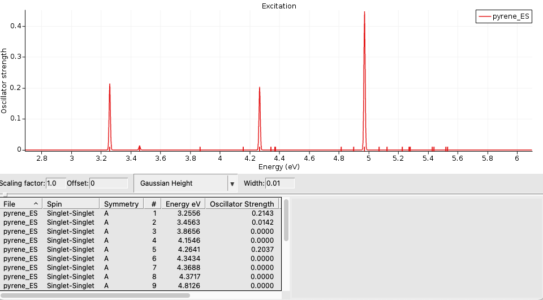The height and width of the screenshot is (300, 543).
Task: Click the sort arrow in File header
Action: click(x=36, y=204)
